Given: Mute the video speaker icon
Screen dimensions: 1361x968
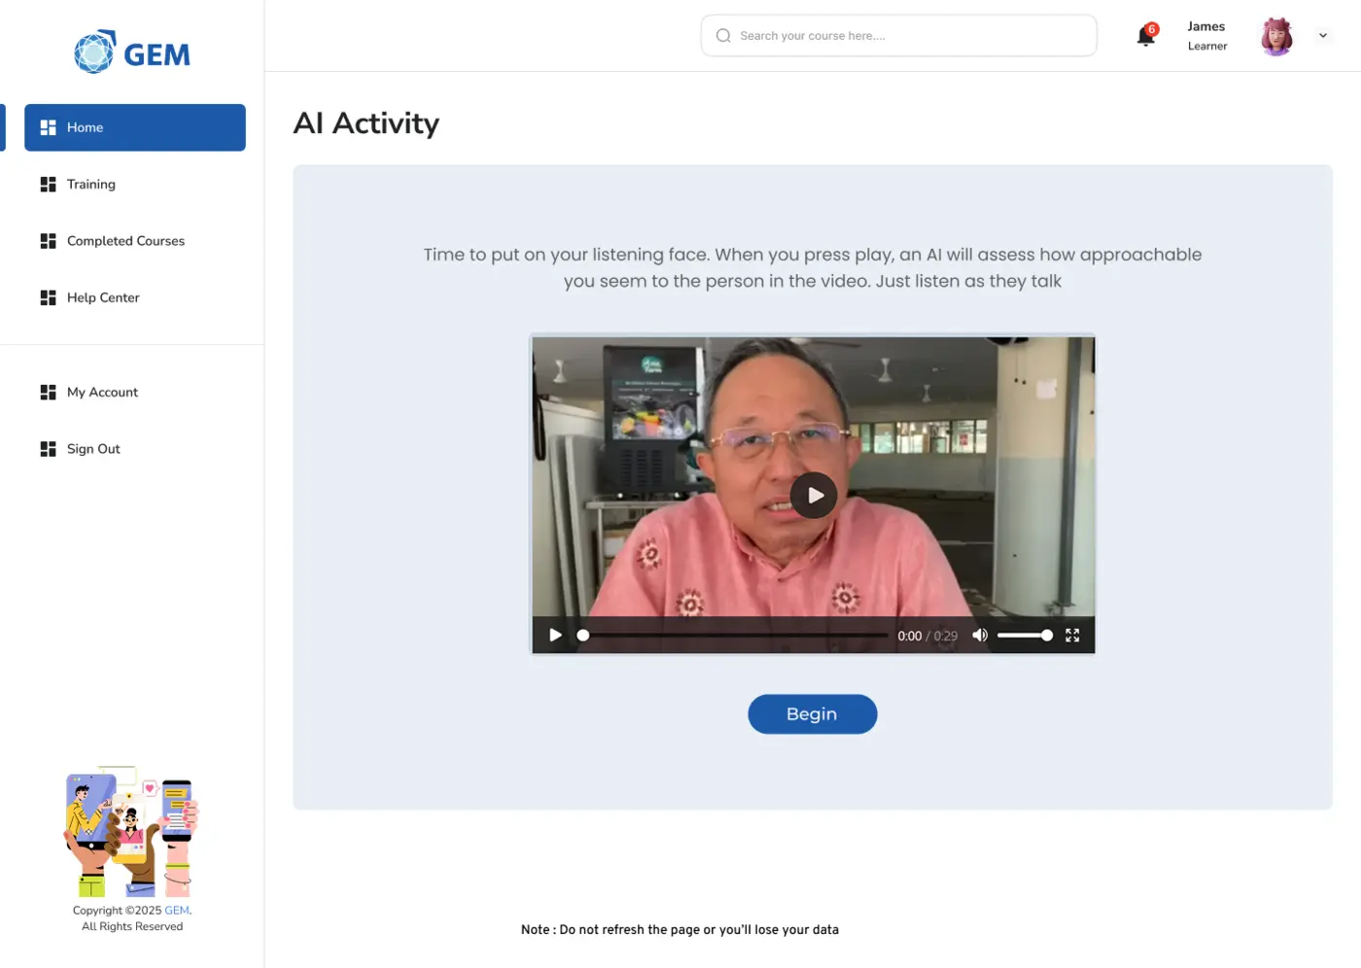Looking at the screenshot, I should click(x=980, y=636).
